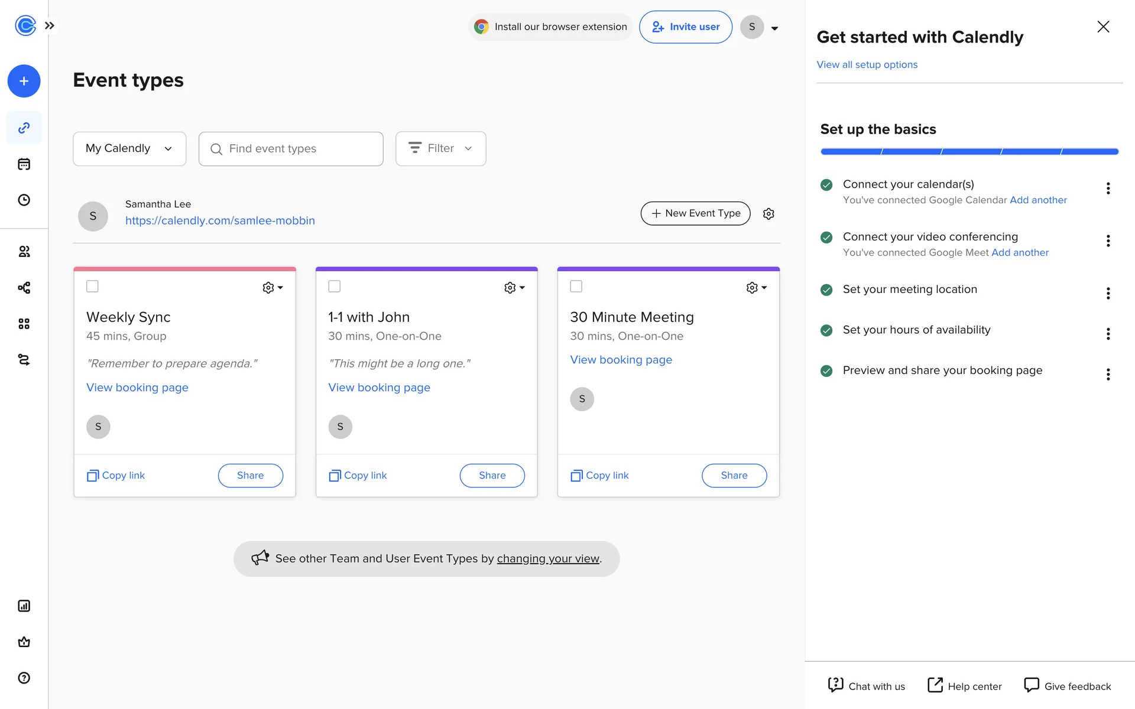Open the My Calendly dropdown
This screenshot has height=709, width=1135.
coord(129,148)
